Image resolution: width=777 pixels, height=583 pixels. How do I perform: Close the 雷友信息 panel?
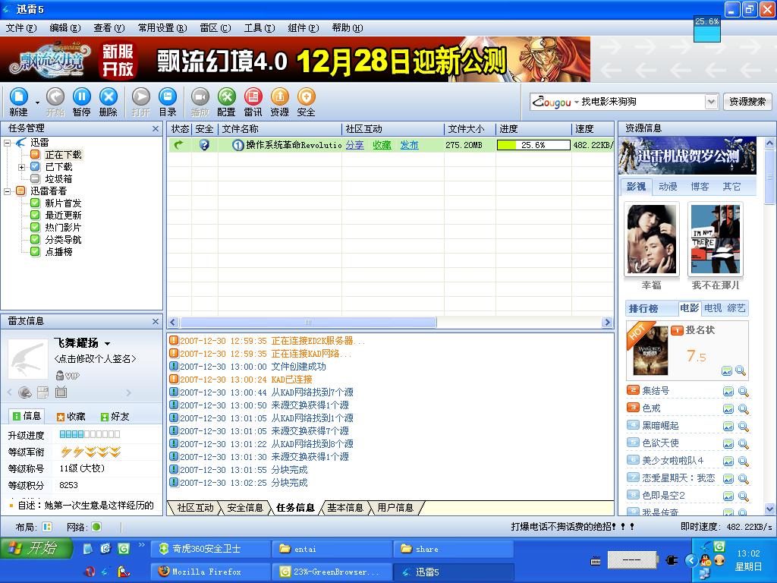click(156, 321)
